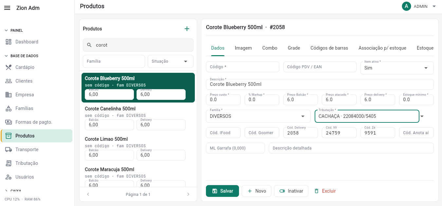
Task: Click the Cód. 99 field
Action: click(339, 133)
